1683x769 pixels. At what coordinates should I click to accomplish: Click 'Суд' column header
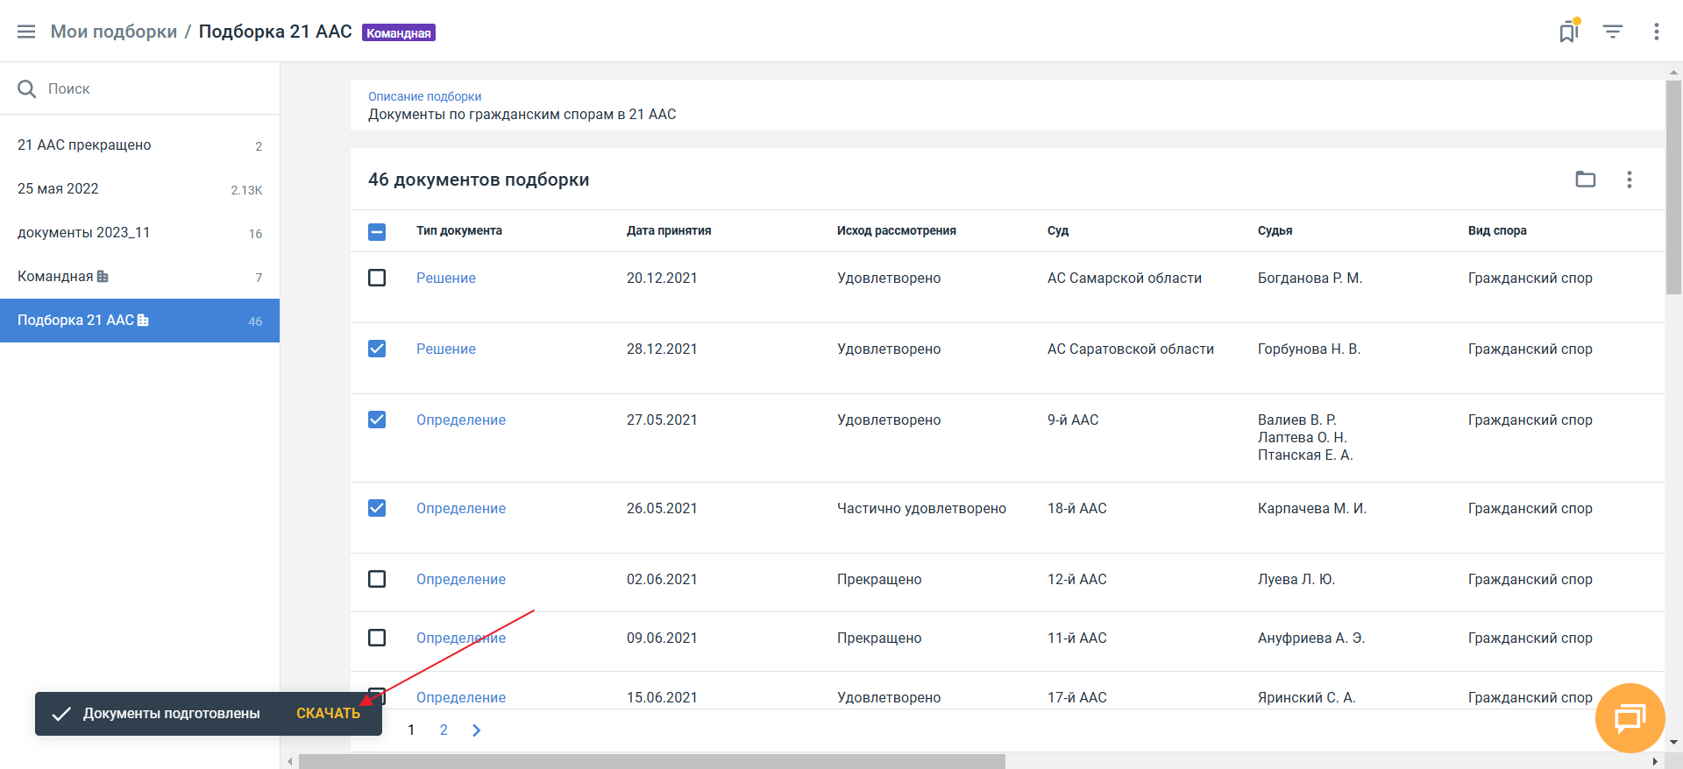(1058, 230)
